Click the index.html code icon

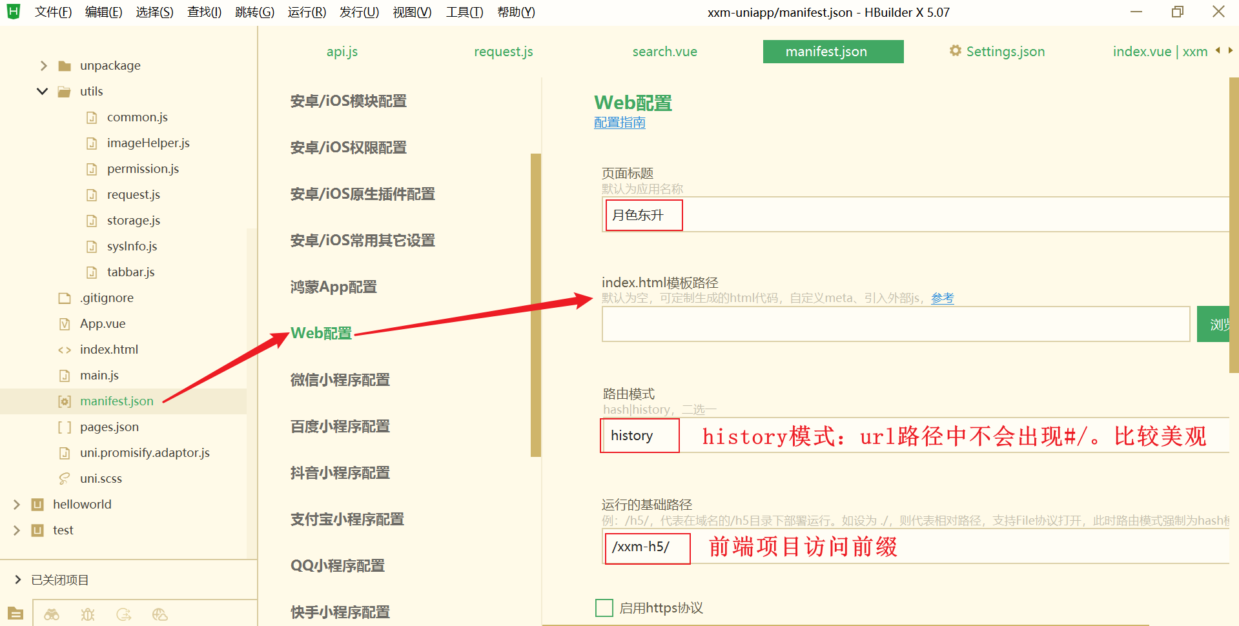(65, 350)
